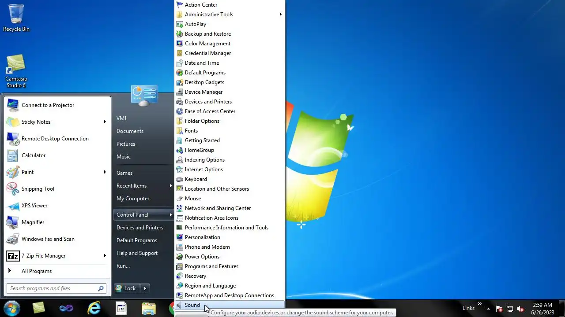Open Help and Support

(x=137, y=253)
